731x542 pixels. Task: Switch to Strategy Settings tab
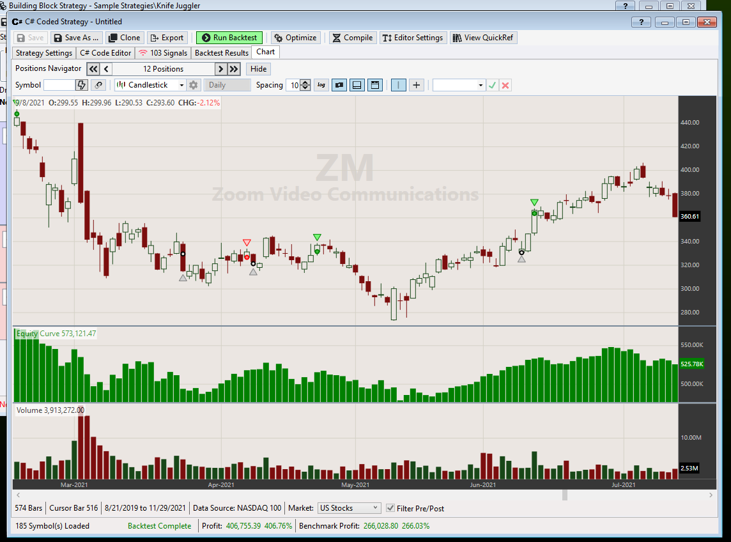pyautogui.click(x=44, y=52)
